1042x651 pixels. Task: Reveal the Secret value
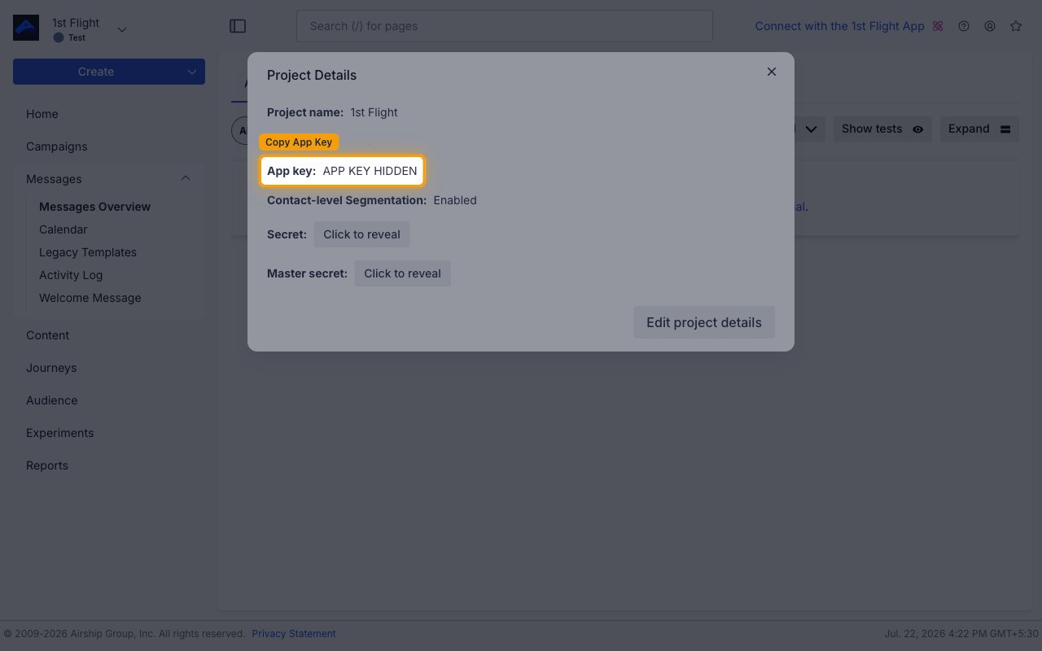point(361,234)
